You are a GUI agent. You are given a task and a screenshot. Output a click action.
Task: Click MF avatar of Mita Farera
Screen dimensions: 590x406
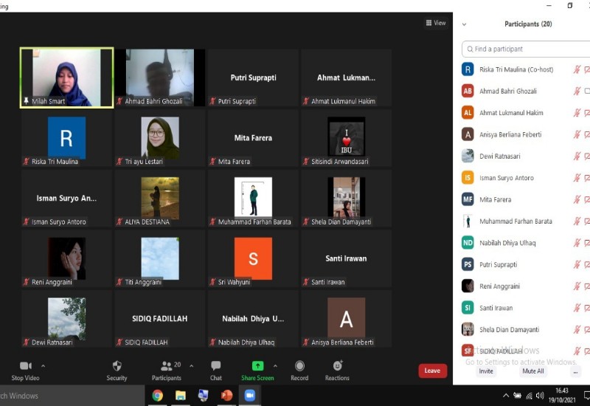point(468,199)
